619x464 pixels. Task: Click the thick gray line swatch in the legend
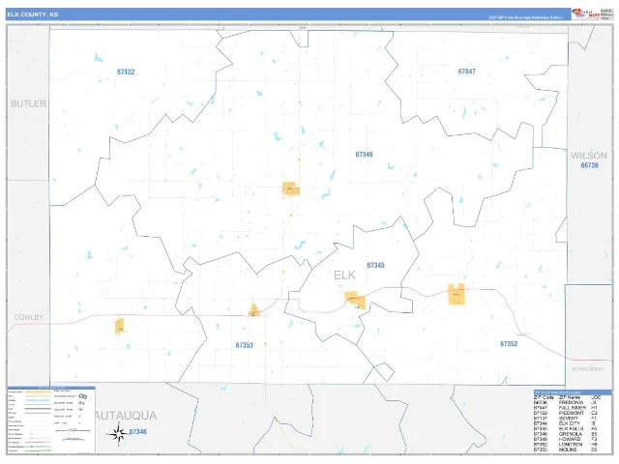point(38,409)
